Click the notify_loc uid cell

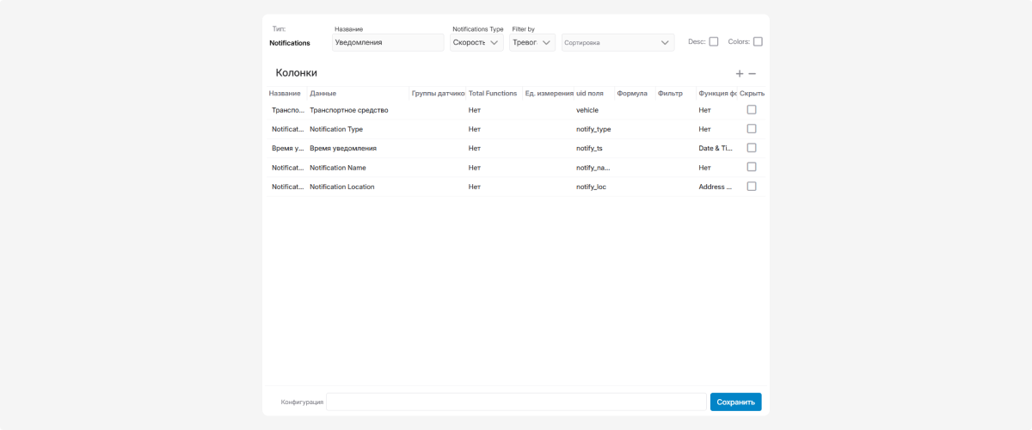[591, 187]
